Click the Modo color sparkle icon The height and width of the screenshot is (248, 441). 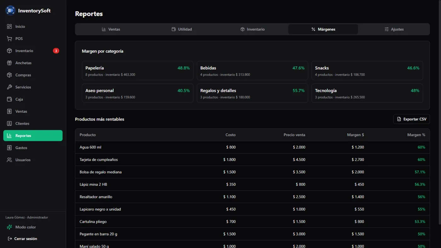point(9,227)
